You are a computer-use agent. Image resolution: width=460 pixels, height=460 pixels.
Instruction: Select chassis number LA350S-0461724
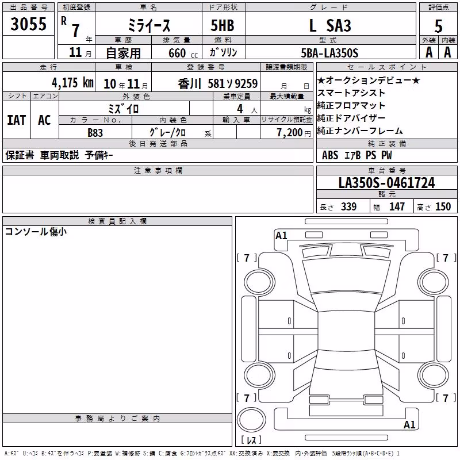(x=386, y=183)
